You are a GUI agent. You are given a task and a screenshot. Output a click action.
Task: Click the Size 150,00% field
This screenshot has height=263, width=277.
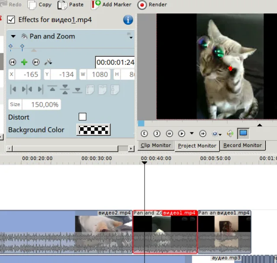[x=35, y=105]
